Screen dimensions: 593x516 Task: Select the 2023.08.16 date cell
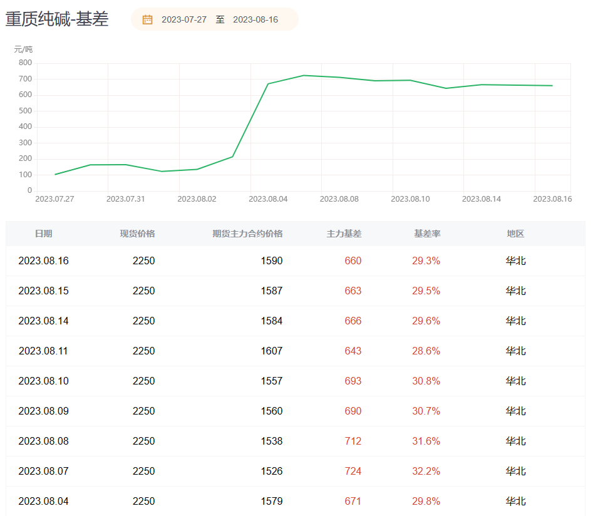(x=43, y=261)
